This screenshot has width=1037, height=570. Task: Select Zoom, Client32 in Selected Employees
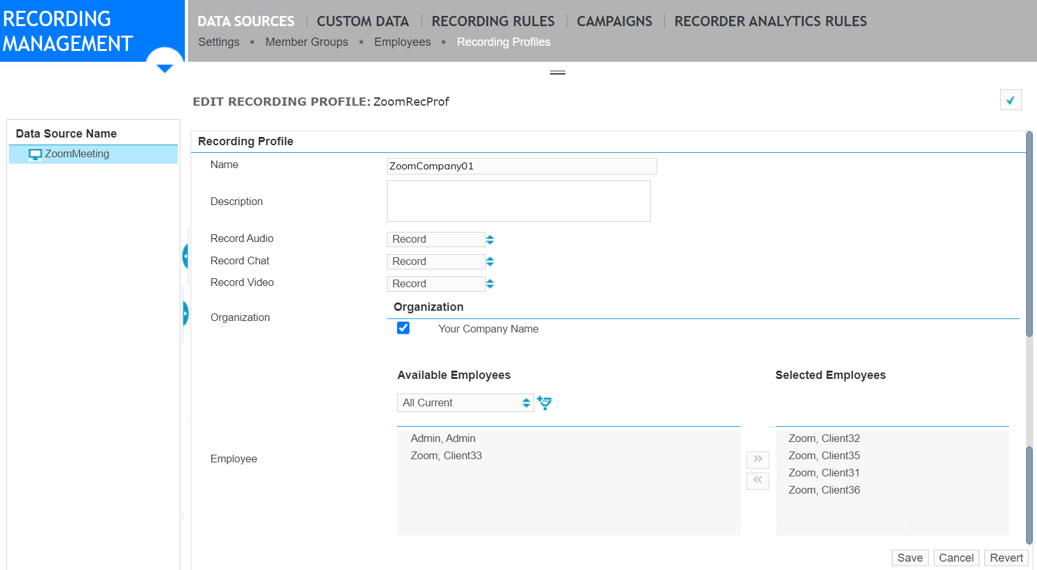824,438
